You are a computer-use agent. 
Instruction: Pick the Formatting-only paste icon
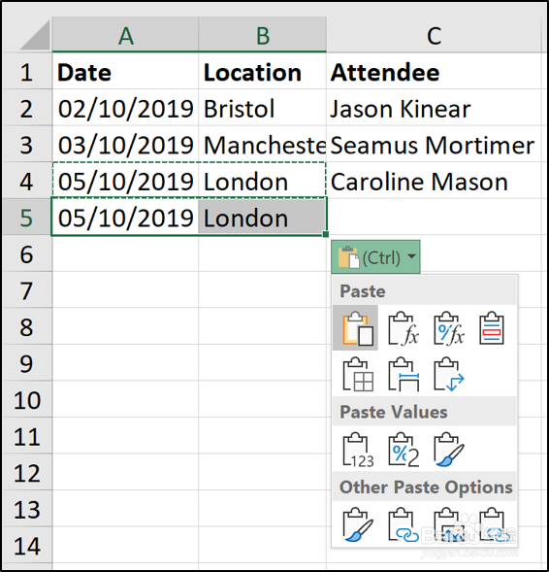click(x=358, y=524)
